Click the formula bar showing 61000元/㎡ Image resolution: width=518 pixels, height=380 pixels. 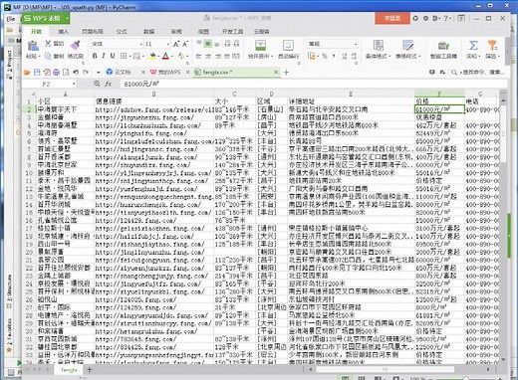[314, 84]
